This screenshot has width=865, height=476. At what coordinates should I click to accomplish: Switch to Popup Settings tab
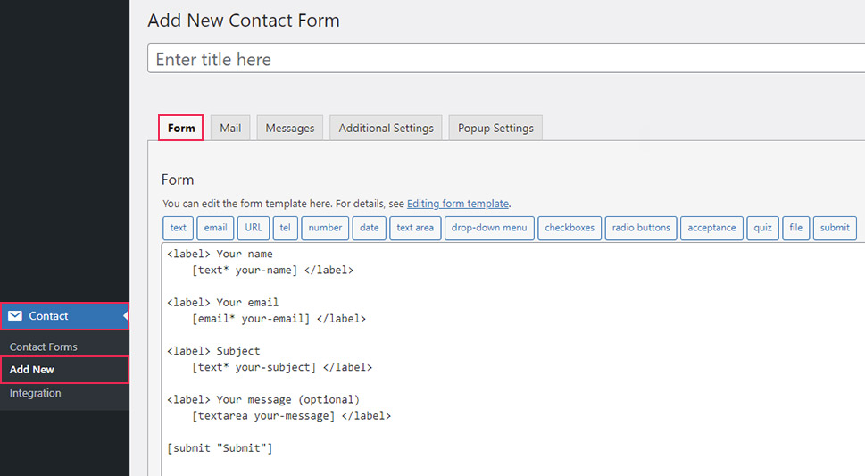[x=495, y=128]
